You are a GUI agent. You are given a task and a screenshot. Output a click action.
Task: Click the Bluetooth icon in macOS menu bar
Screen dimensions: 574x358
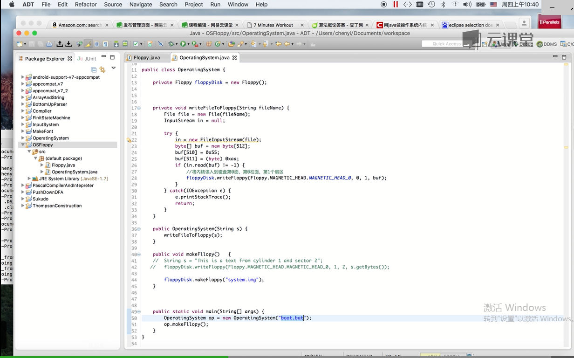tap(443, 4)
